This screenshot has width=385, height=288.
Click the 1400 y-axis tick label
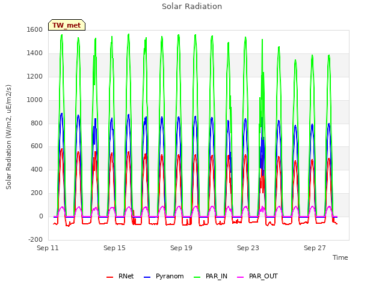(35, 53)
